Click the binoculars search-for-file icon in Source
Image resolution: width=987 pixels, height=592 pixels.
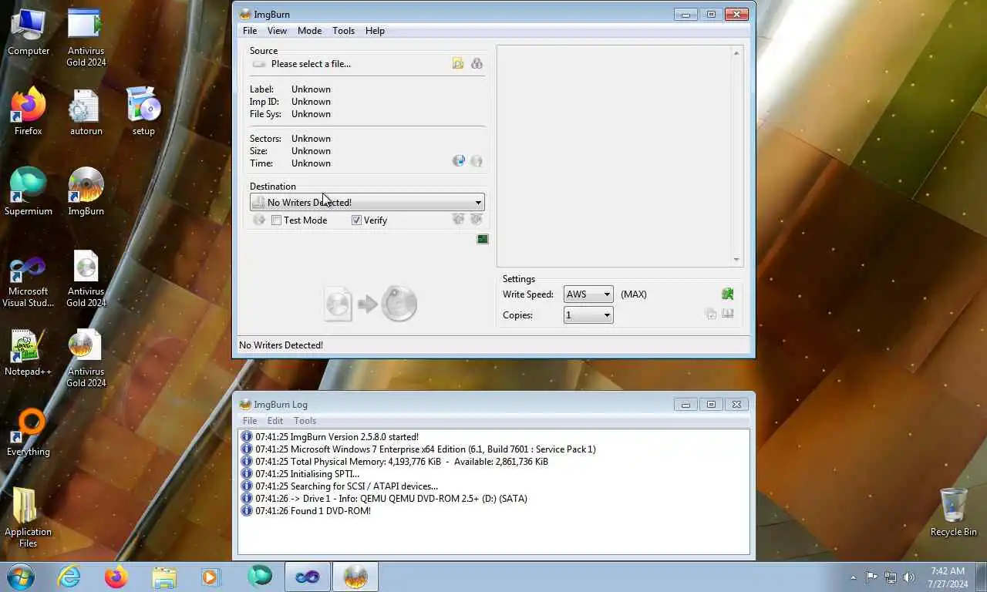(477, 64)
